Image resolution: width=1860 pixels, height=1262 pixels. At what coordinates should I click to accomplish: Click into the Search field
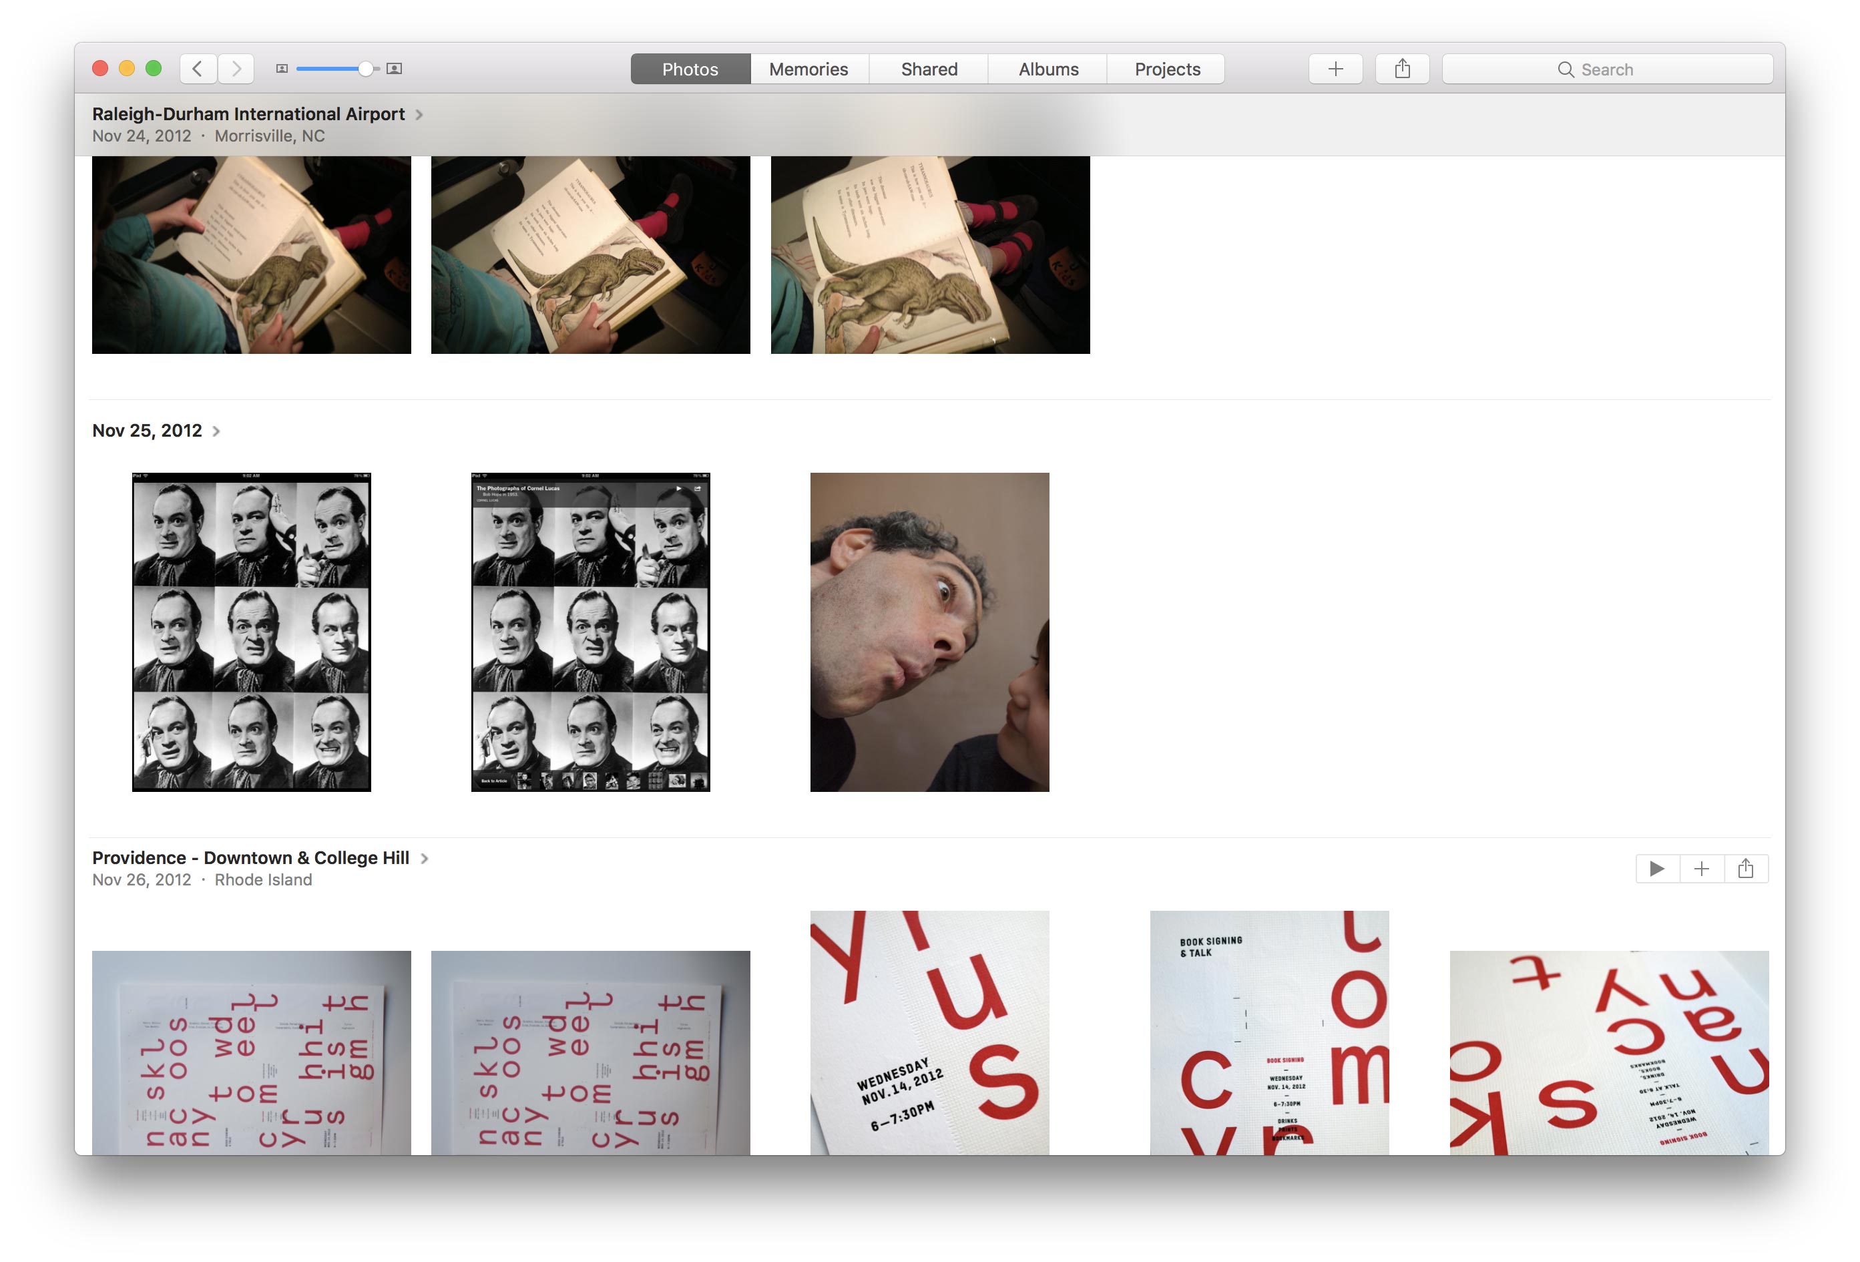pyautogui.click(x=1607, y=69)
